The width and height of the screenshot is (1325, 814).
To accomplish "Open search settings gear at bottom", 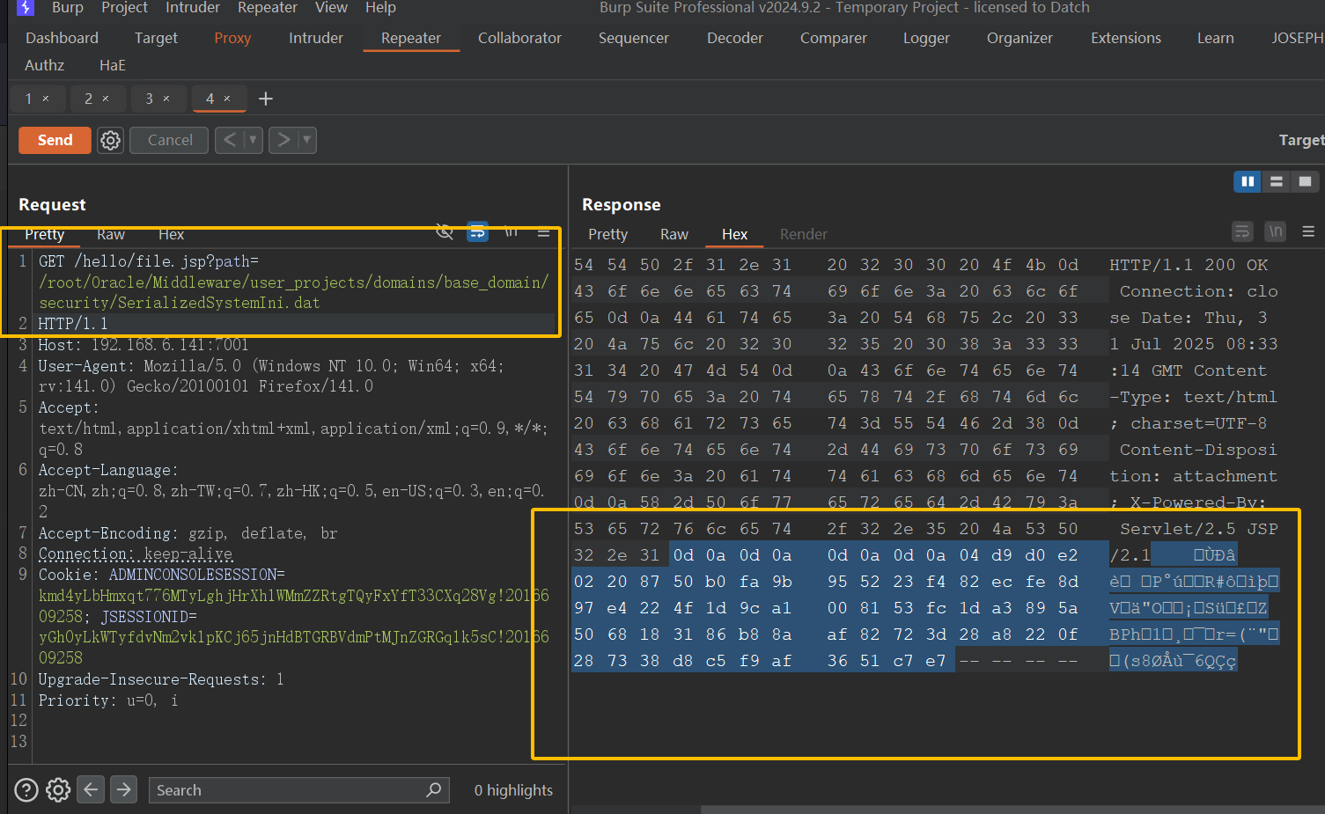I will (x=58, y=790).
